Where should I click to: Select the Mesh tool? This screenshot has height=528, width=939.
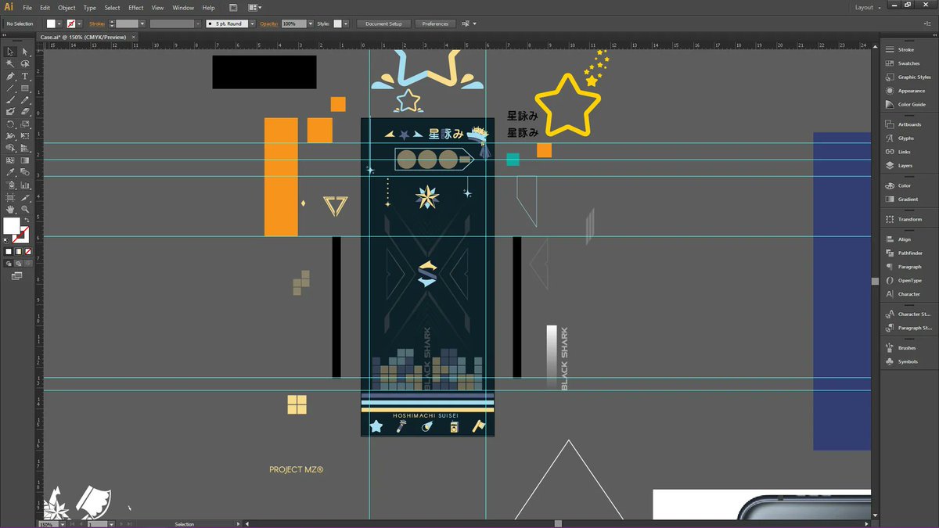(x=10, y=160)
